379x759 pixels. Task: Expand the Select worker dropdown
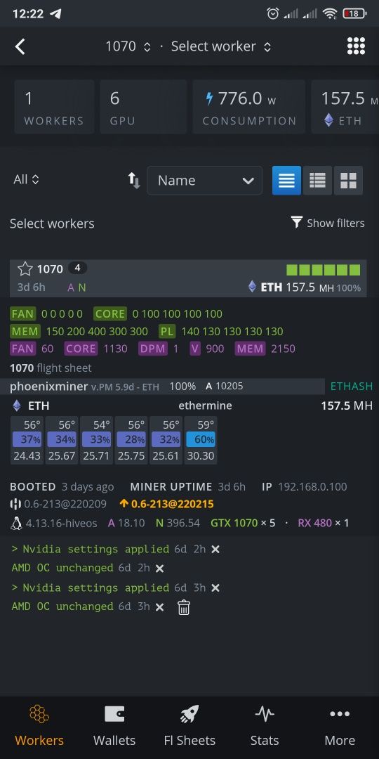tap(221, 46)
